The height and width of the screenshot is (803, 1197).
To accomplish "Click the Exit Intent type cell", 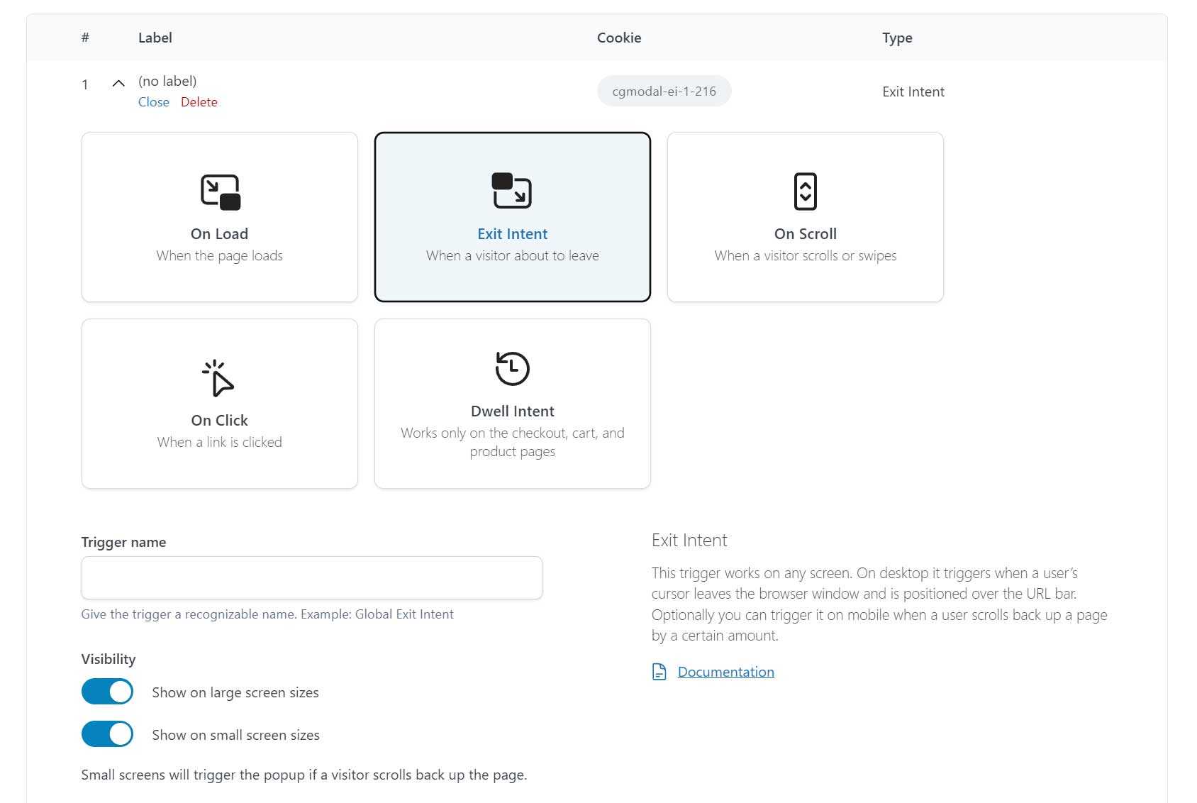I will pos(913,92).
